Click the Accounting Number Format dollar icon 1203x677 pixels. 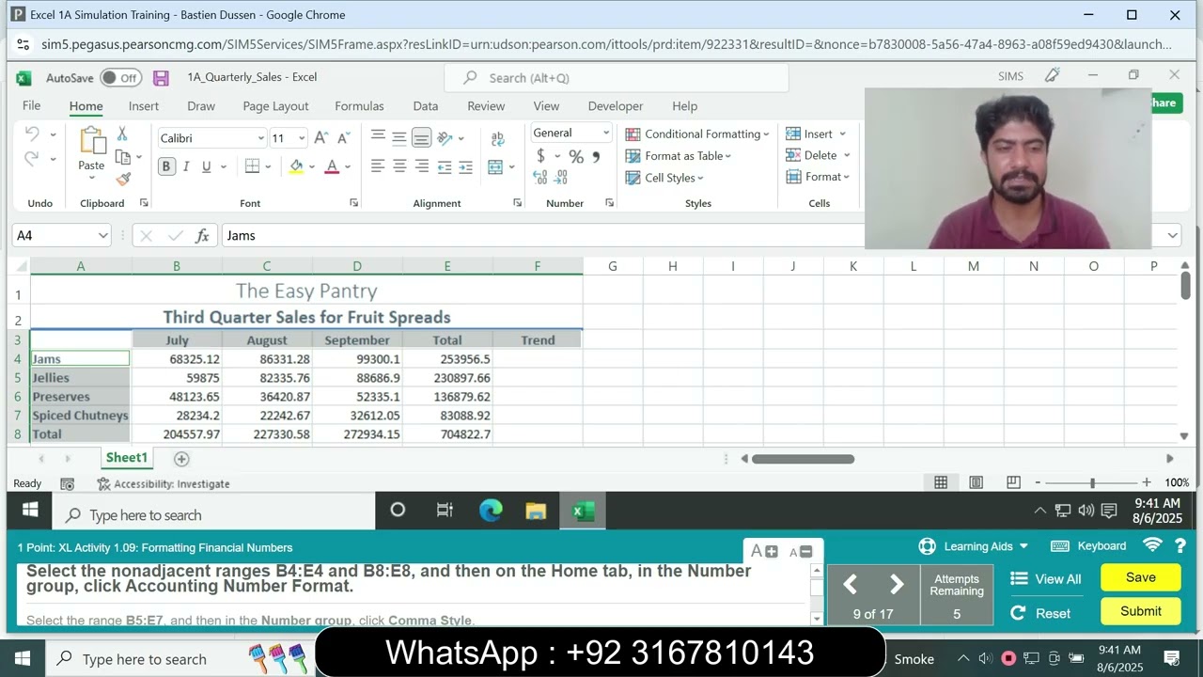[x=541, y=156]
